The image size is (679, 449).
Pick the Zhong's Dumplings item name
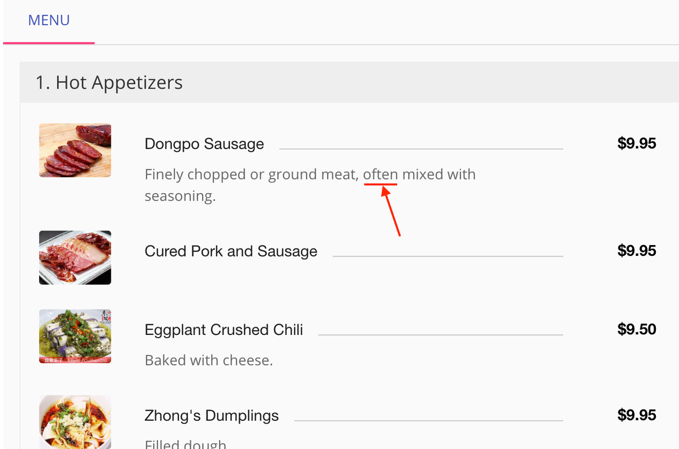tap(212, 416)
